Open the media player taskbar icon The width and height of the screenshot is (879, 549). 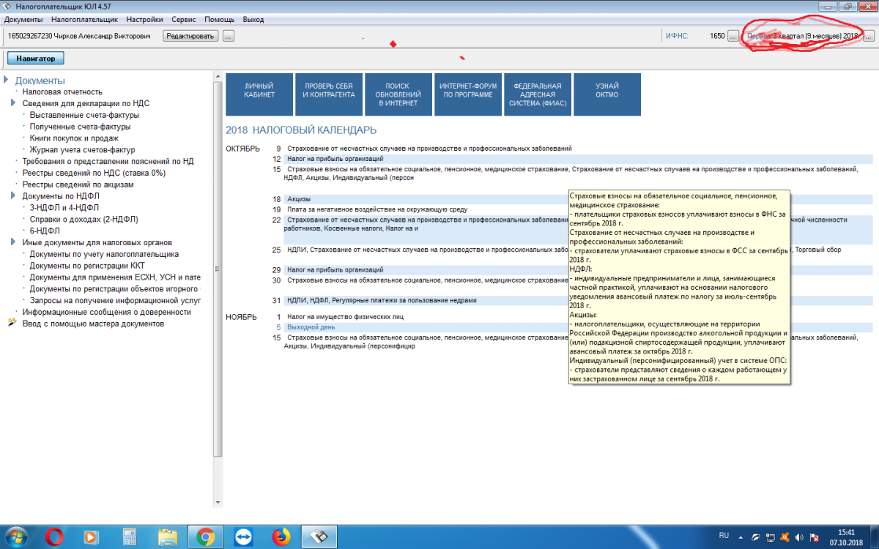click(91, 537)
